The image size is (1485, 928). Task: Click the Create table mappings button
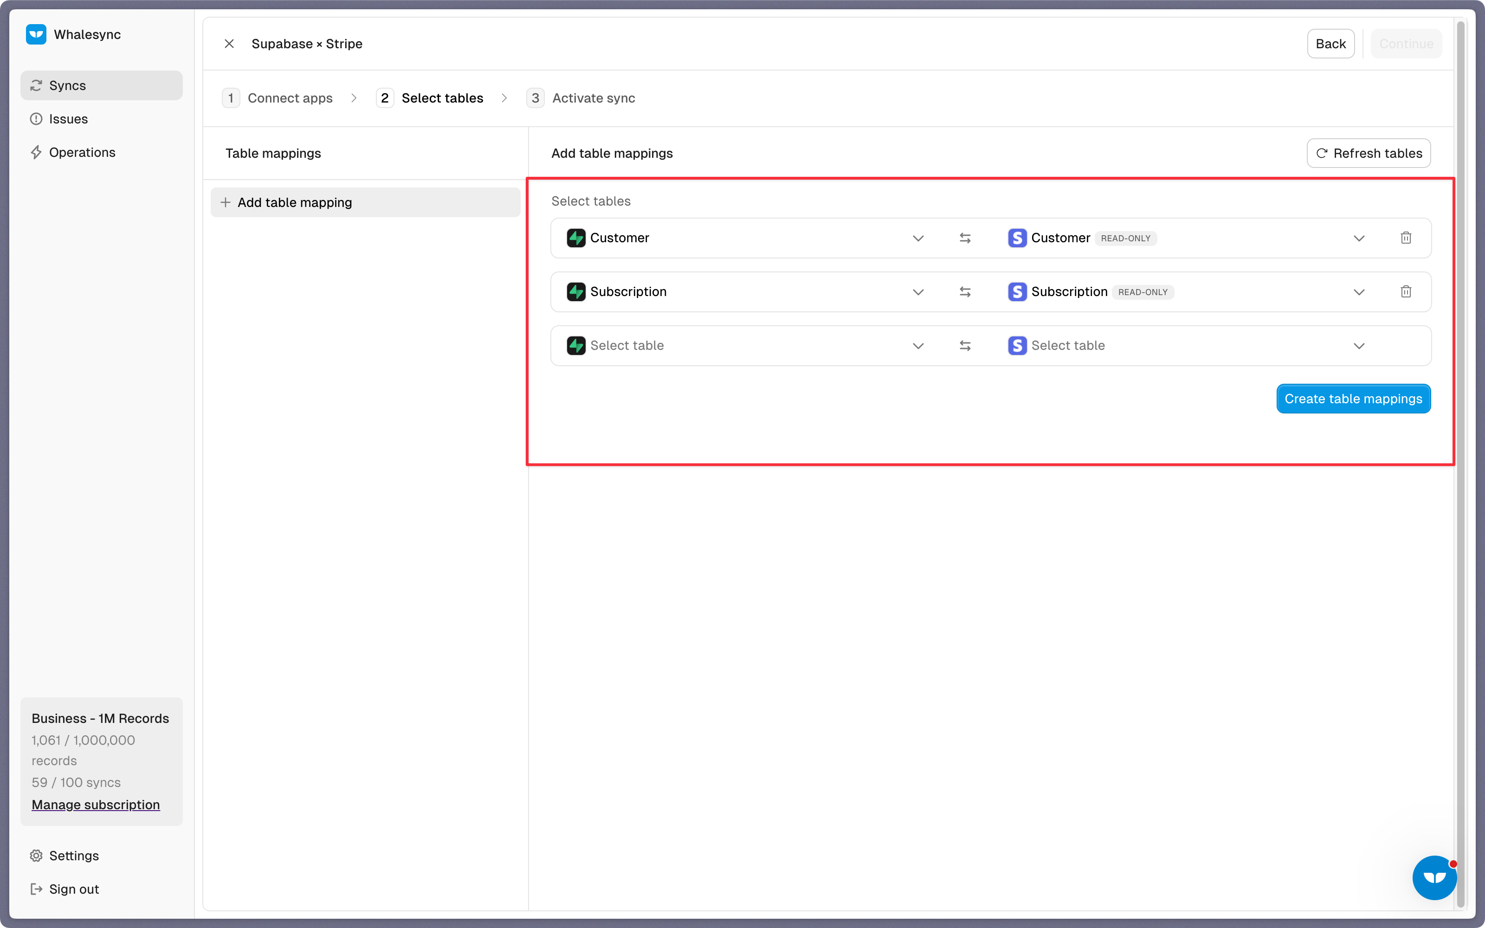pos(1353,399)
